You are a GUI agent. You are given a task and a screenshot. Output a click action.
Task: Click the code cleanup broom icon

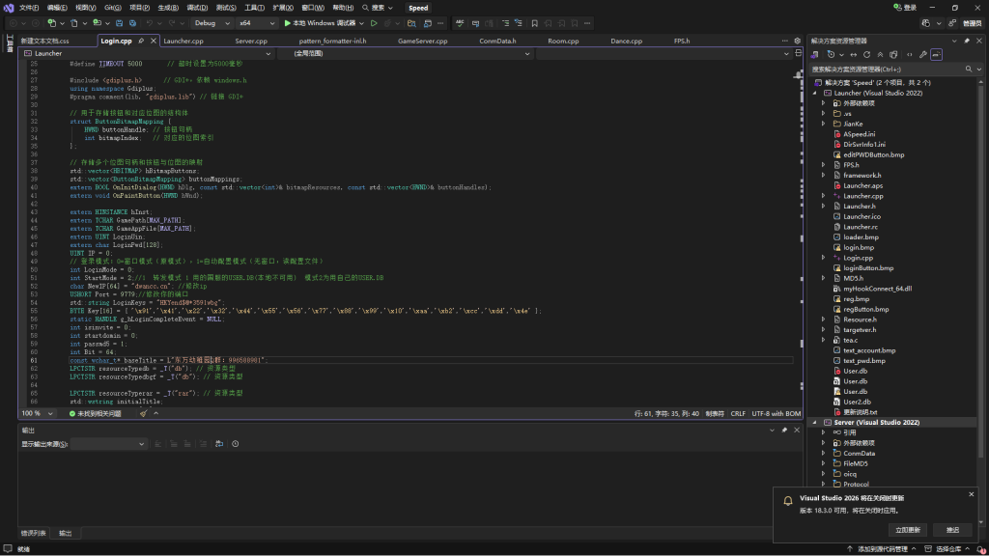144,413
